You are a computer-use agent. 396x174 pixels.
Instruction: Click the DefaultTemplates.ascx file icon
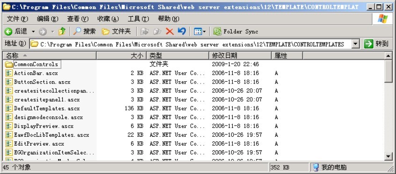(x=9, y=109)
